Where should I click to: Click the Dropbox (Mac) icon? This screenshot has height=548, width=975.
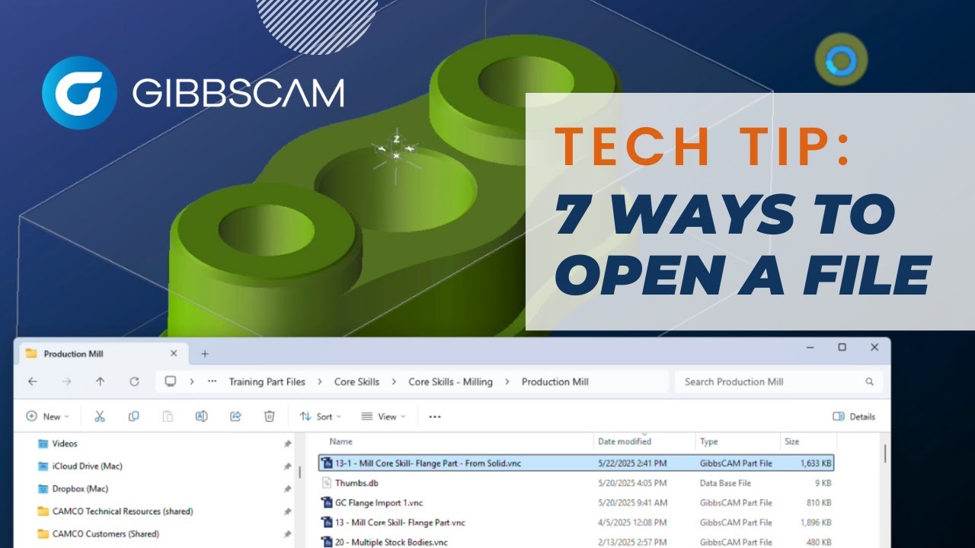(x=43, y=489)
